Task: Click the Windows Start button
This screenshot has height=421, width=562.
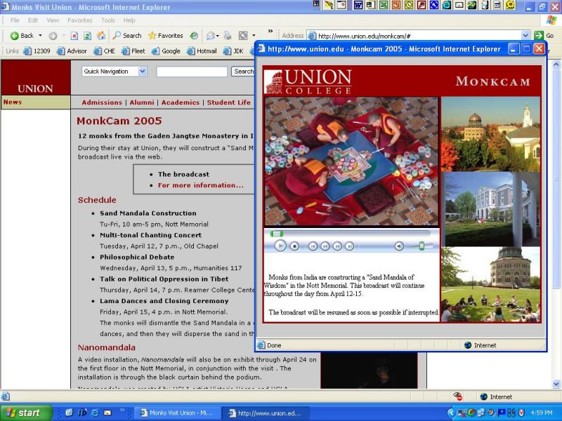Action: pyautogui.click(x=21, y=413)
